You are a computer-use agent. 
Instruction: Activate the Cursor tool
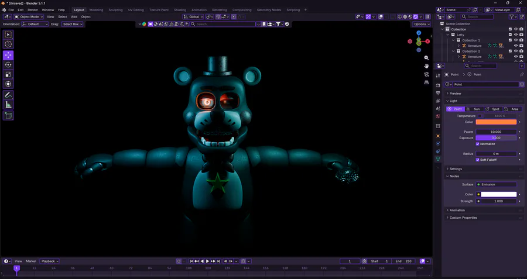pos(8,44)
